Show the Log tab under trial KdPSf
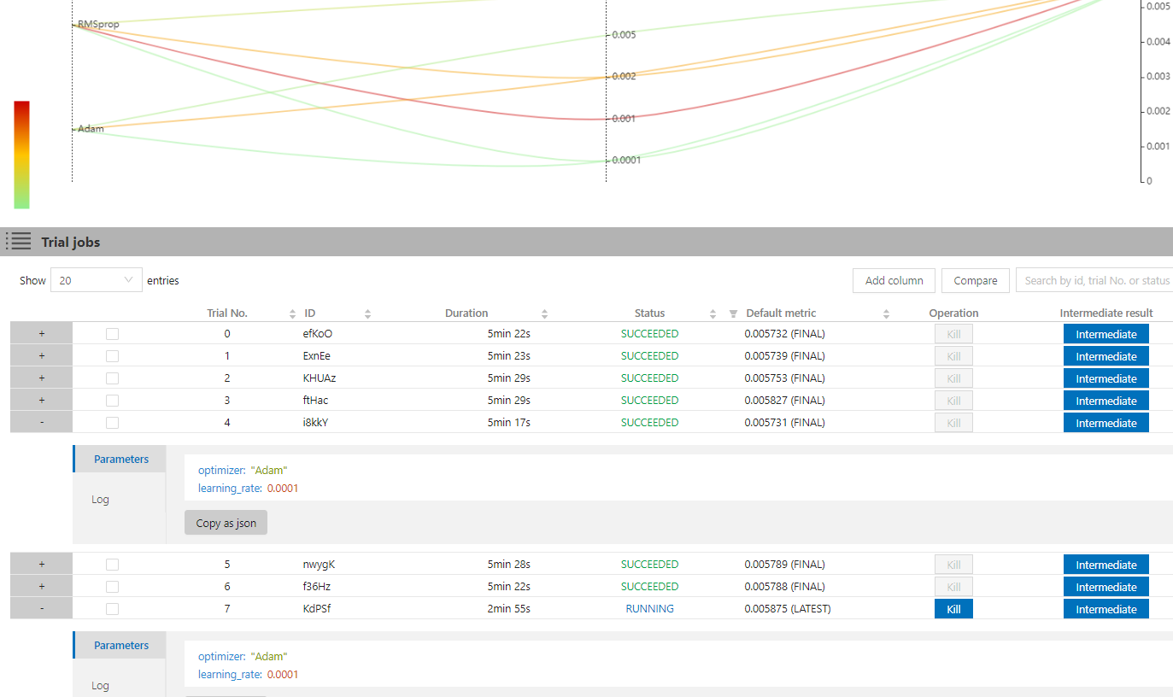 100,686
